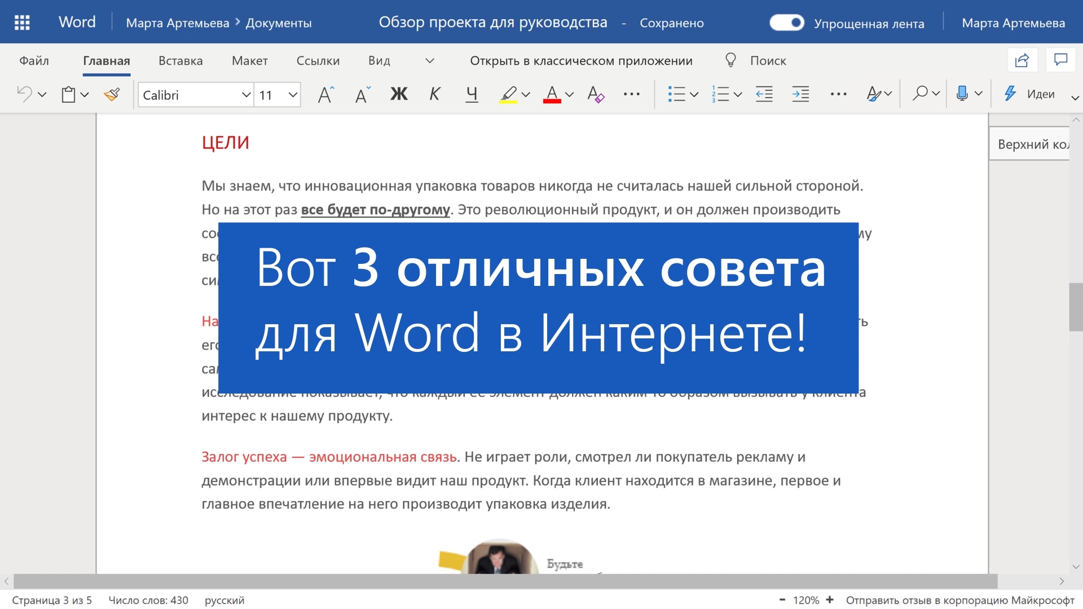
Task: Click Отправить отзыв в корпорацию Майкрософт
Action: (960, 600)
